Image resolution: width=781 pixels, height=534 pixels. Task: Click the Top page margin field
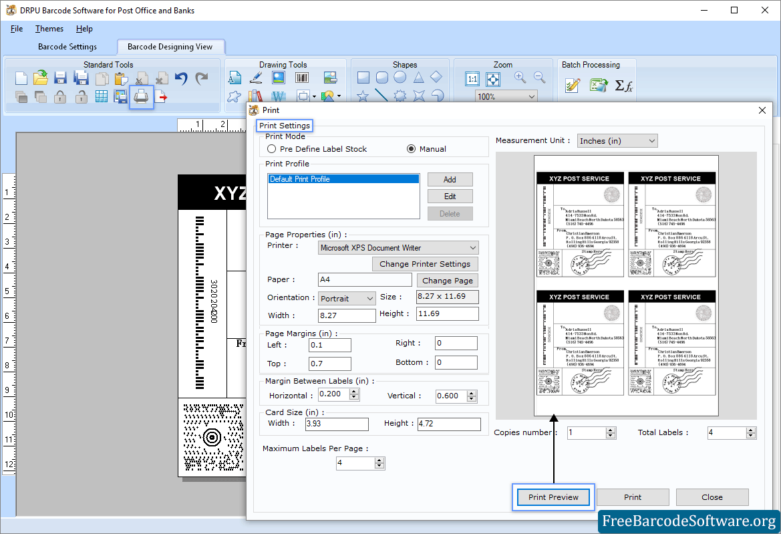click(330, 364)
